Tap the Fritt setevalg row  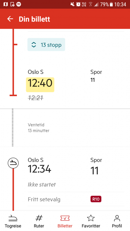[76, 199]
